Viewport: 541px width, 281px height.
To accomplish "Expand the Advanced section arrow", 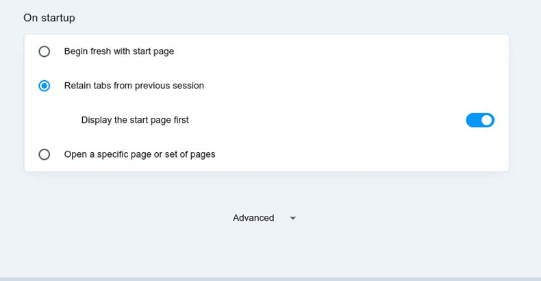I will pos(293,218).
